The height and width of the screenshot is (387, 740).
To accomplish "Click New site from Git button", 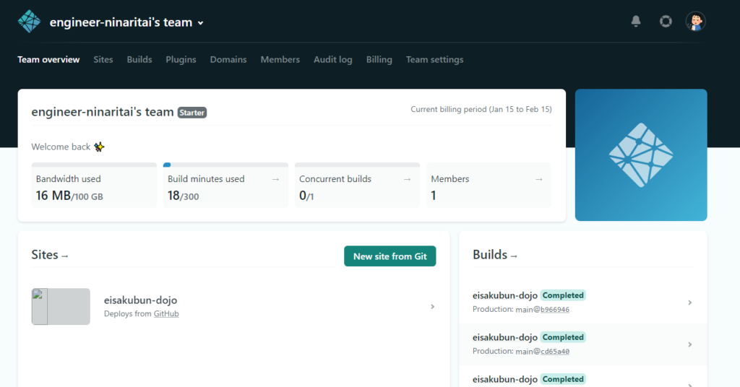I will pos(390,256).
